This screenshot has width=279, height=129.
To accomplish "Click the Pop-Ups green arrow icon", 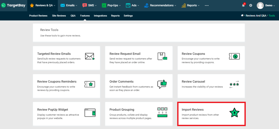I will 104,6.
